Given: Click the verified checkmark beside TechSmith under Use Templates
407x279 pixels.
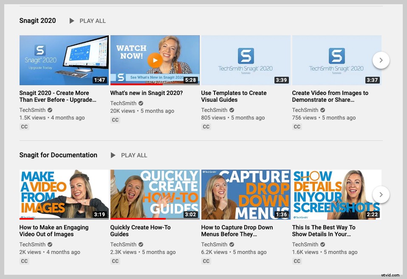Looking at the screenshot, I should click(x=232, y=110).
